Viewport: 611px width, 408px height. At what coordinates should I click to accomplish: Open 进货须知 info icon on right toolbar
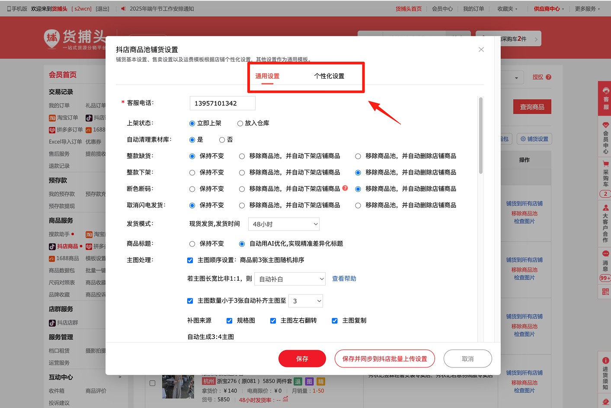click(606, 361)
